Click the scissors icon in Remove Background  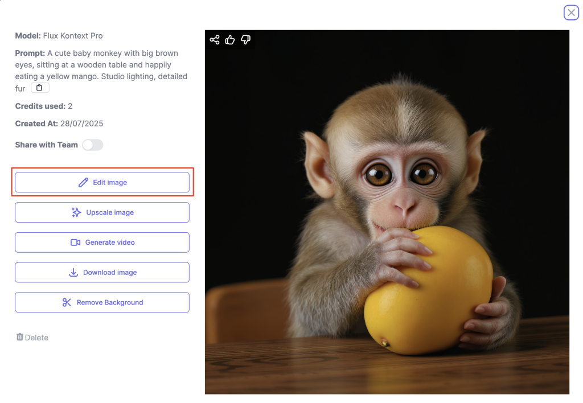(67, 303)
